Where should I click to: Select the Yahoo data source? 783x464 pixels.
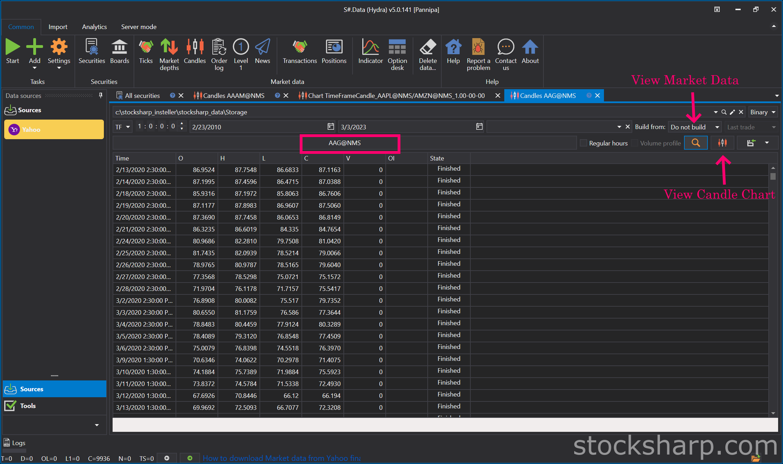click(x=54, y=129)
